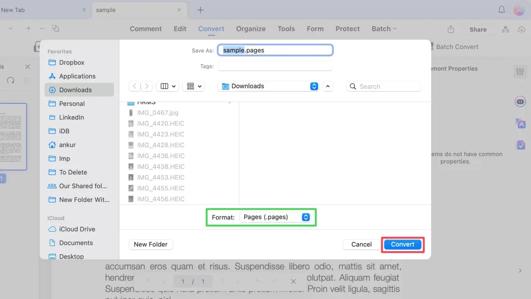Select Applications in Favorites sidebar
531x299 pixels.
[79, 76]
